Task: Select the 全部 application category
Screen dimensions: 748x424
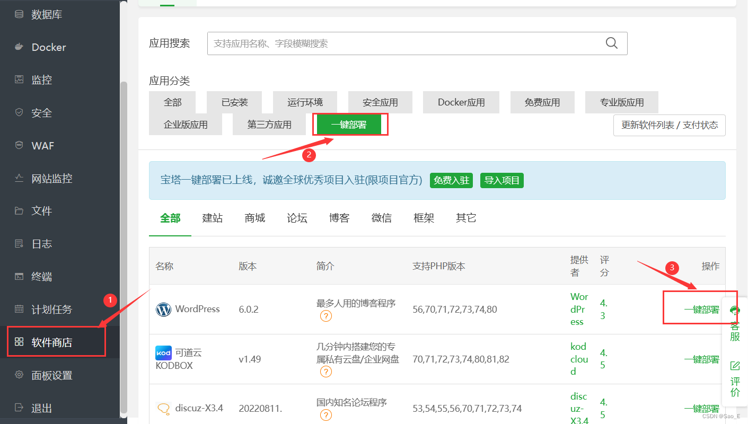Action: click(x=173, y=102)
